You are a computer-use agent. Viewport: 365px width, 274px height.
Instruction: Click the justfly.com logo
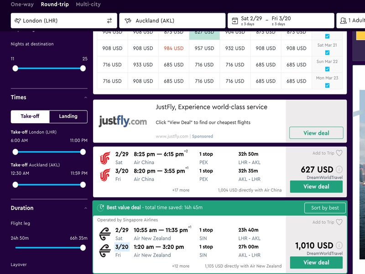(x=123, y=121)
